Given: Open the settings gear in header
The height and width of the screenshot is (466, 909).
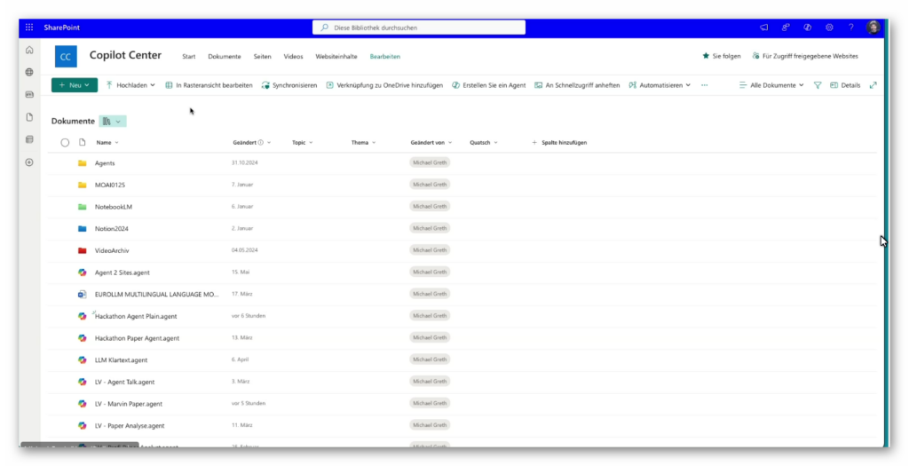Looking at the screenshot, I should pyautogui.click(x=830, y=28).
